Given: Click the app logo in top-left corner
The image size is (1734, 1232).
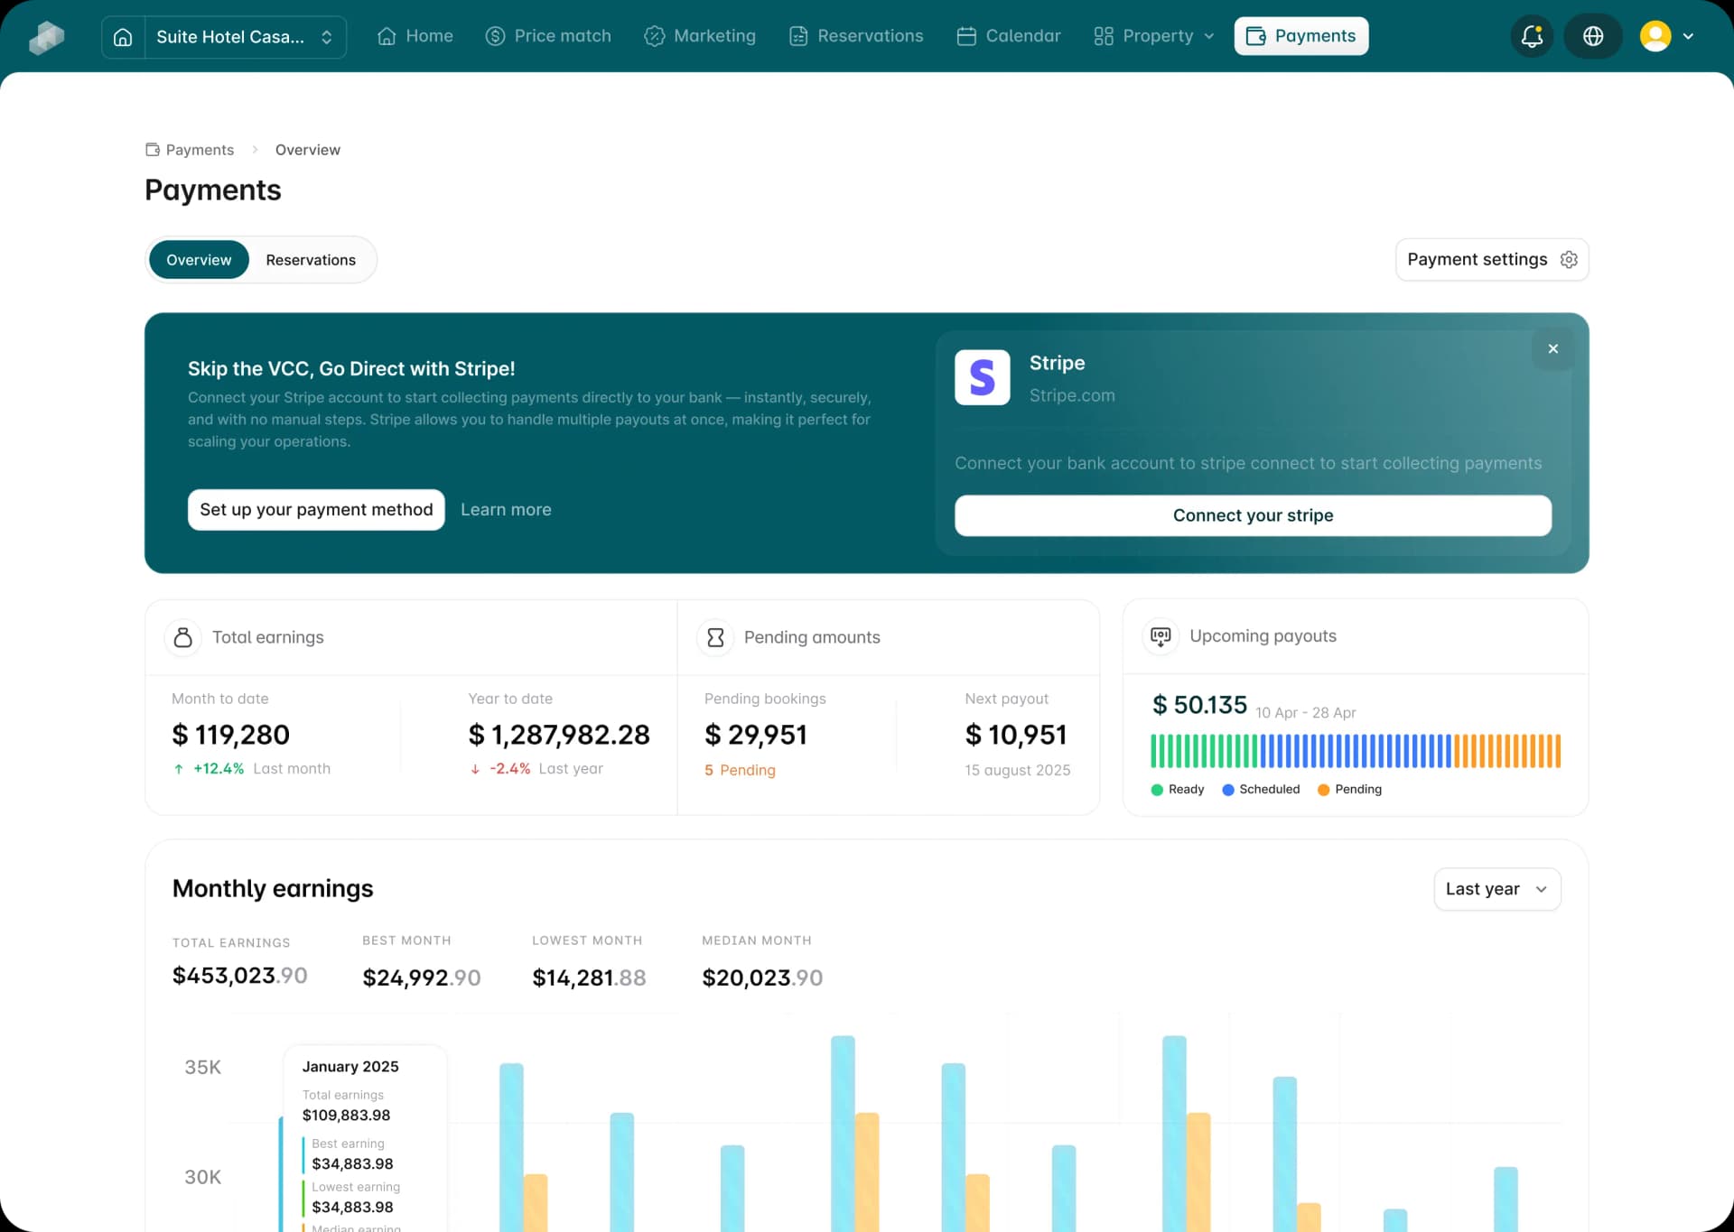Looking at the screenshot, I should [x=46, y=37].
